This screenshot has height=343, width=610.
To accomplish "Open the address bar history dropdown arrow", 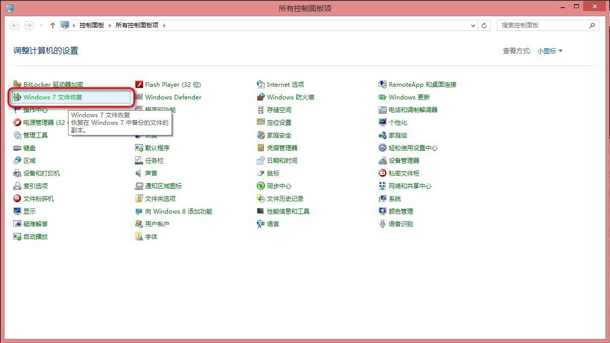I will [473, 25].
